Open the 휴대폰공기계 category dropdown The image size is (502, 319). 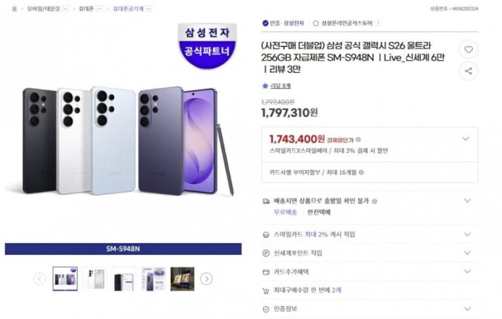[148, 8]
